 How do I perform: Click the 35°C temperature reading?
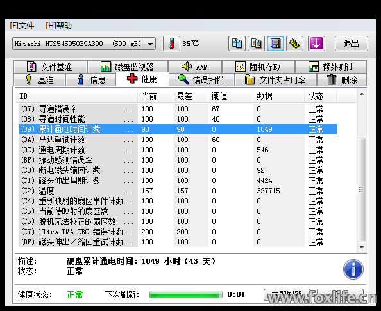click(x=190, y=44)
